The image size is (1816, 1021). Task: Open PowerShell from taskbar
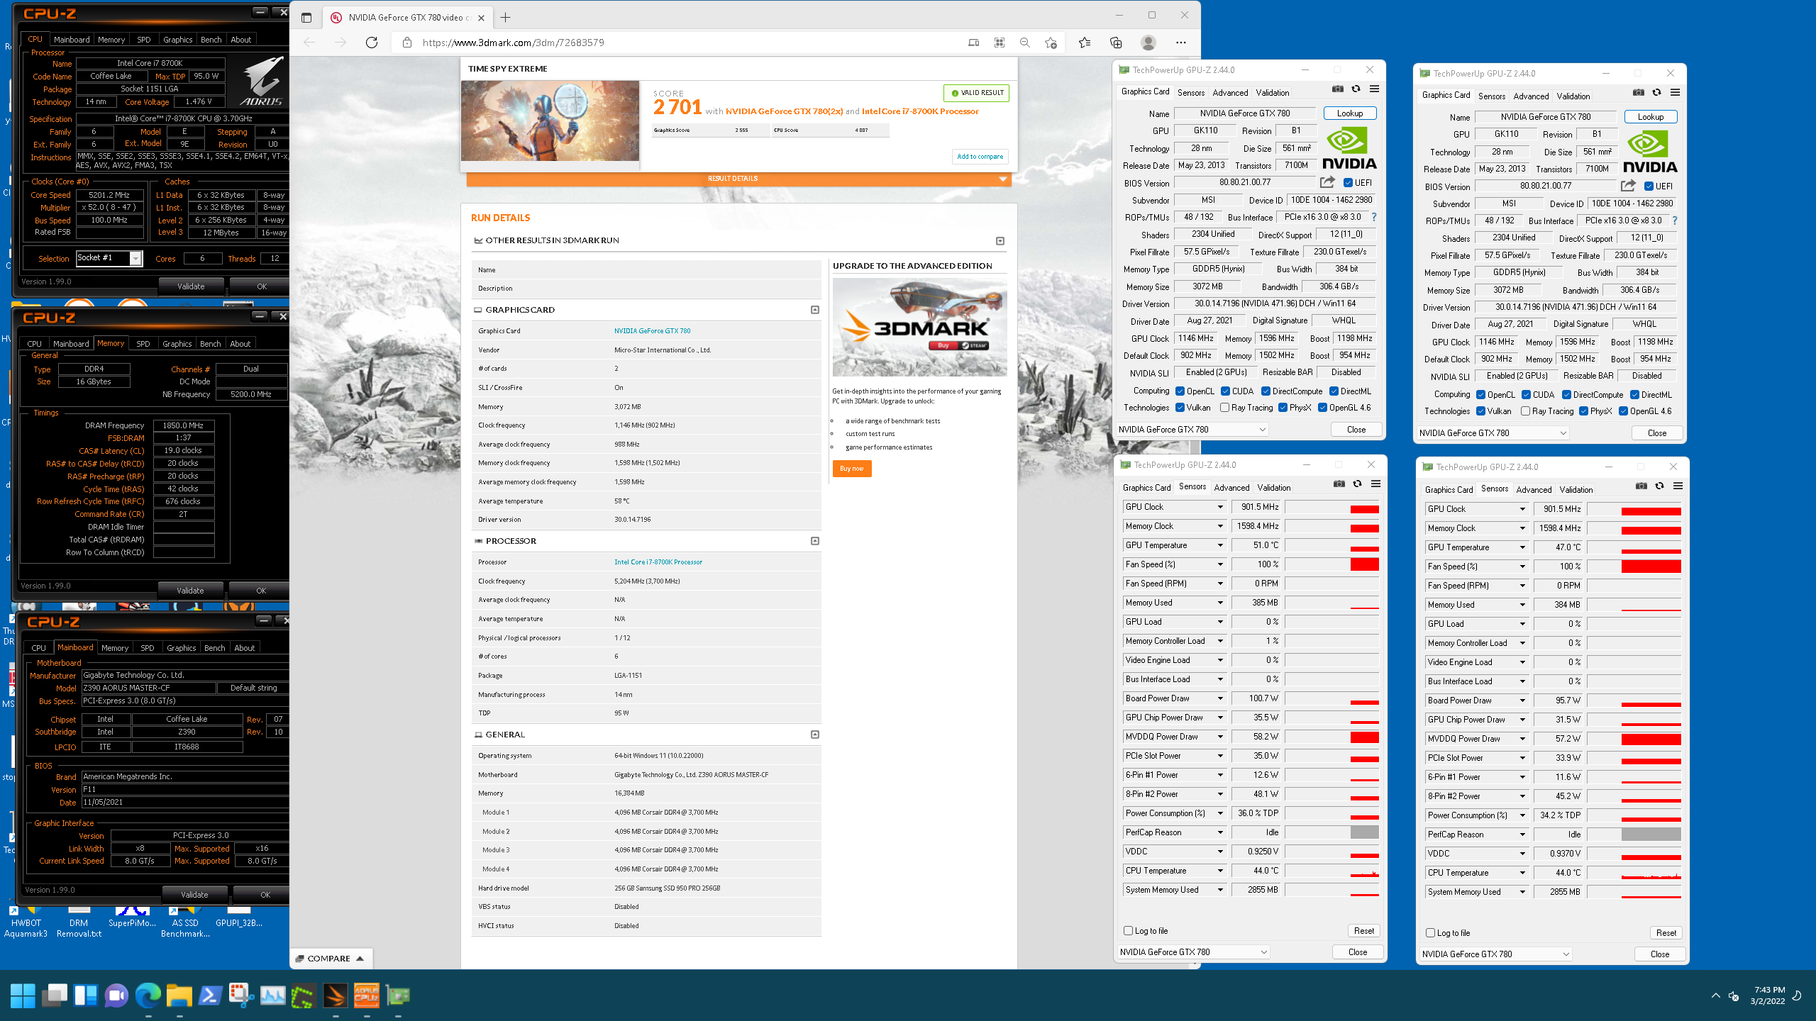click(x=210, y=995)
